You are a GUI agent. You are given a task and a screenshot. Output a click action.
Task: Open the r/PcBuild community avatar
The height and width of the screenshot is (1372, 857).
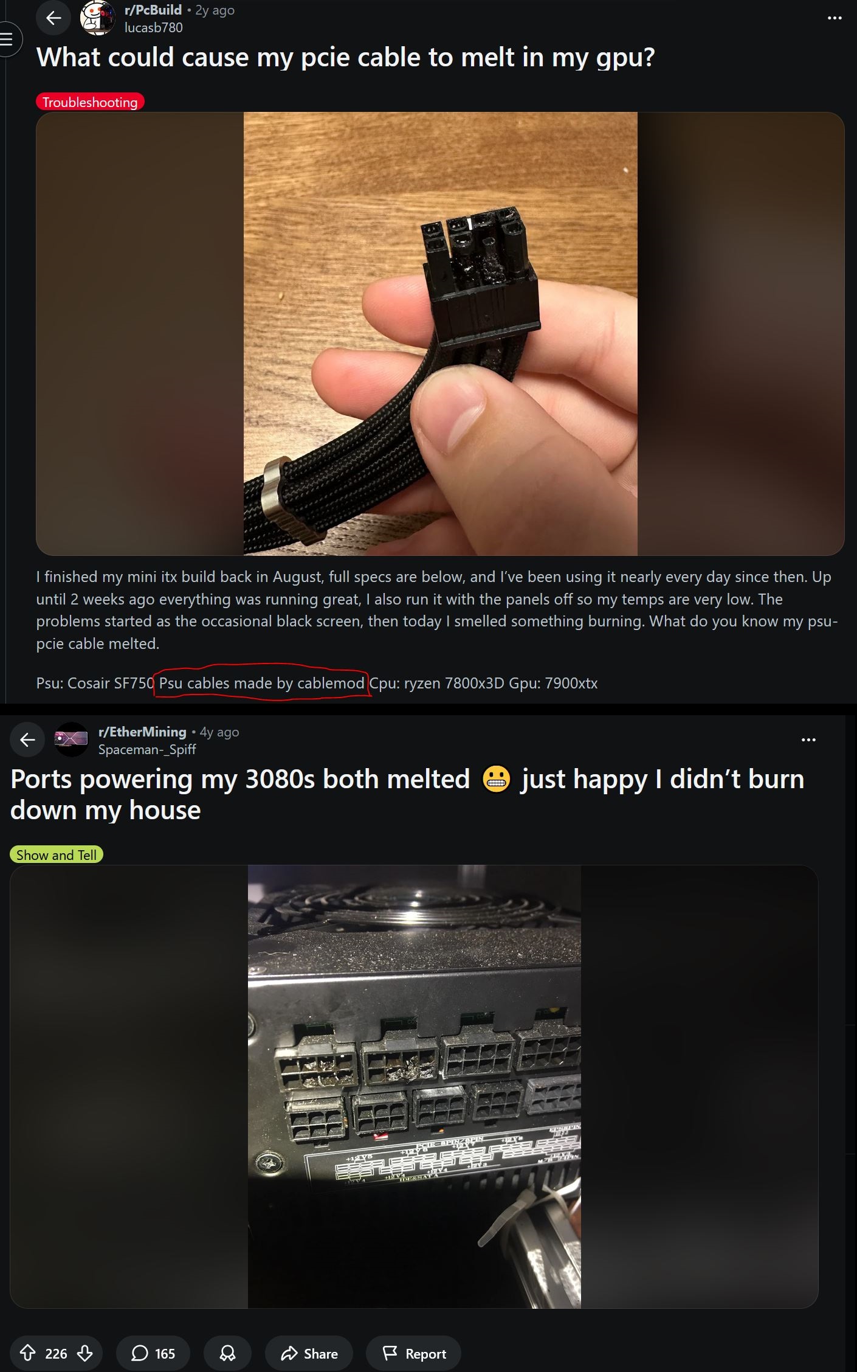[97, 18]
